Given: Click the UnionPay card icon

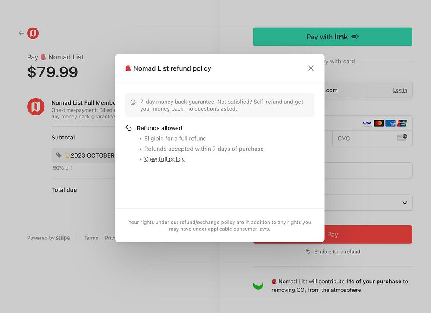Looking at the screenshot, I should click(x=402, y=123).
